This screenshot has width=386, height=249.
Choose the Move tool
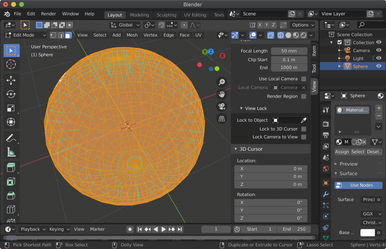[11, 80]
